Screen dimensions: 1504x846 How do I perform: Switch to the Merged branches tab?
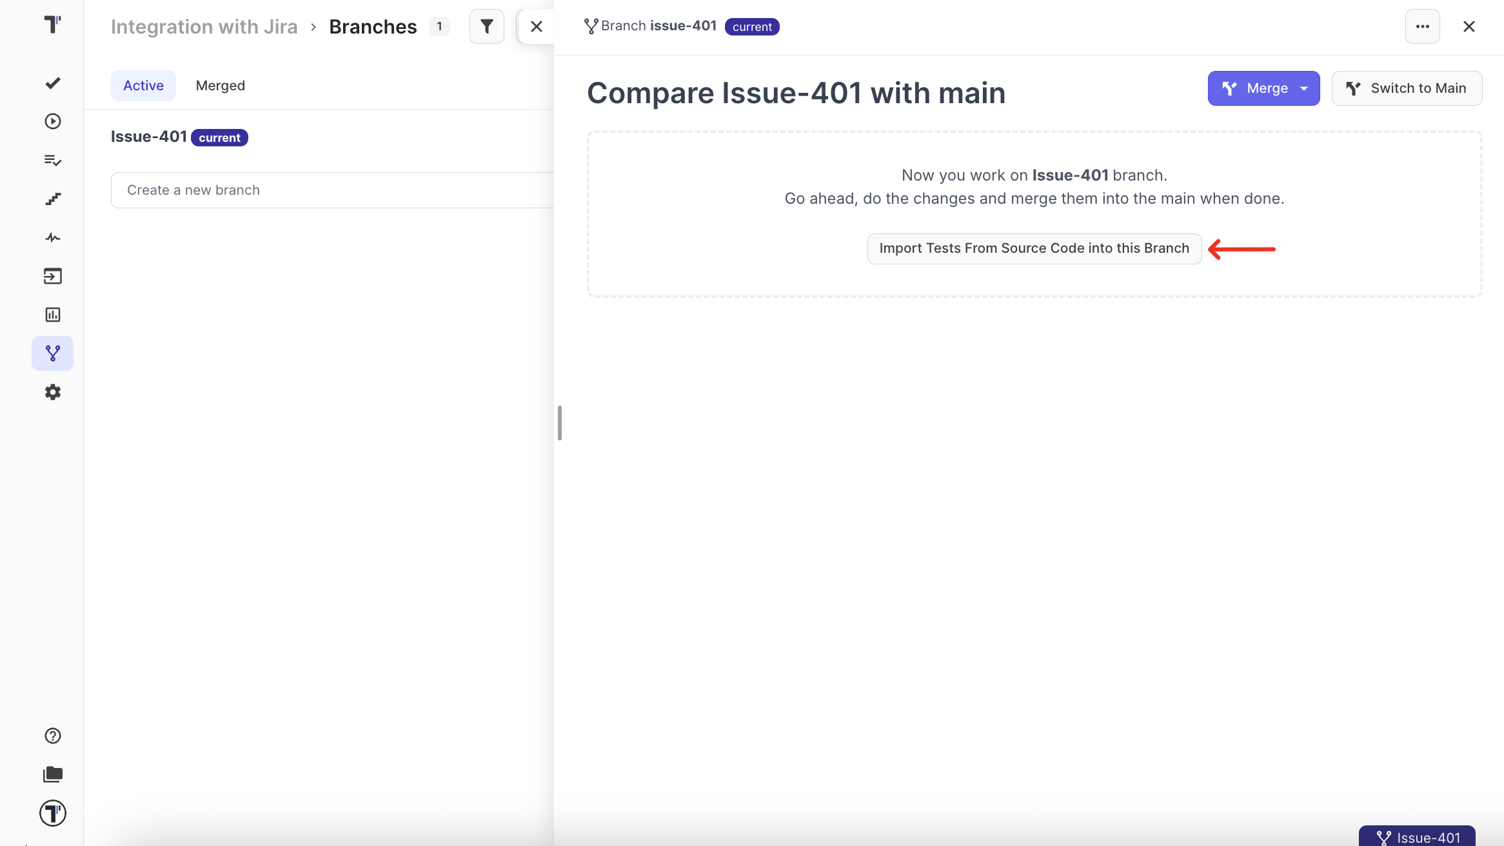221,85
